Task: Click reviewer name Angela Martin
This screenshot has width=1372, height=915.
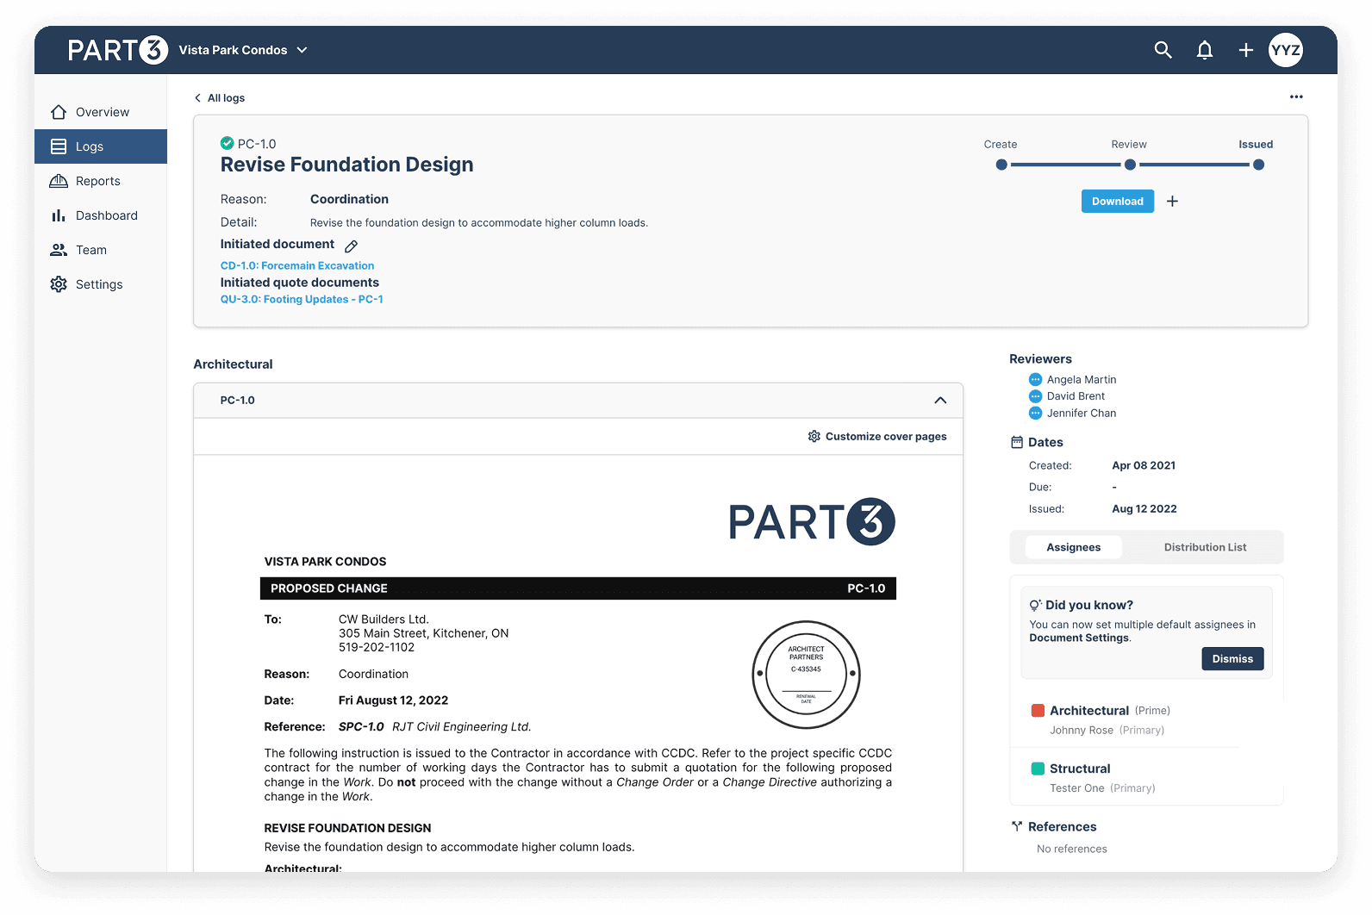Action: pyautogui.click(x=1081, y=379)
